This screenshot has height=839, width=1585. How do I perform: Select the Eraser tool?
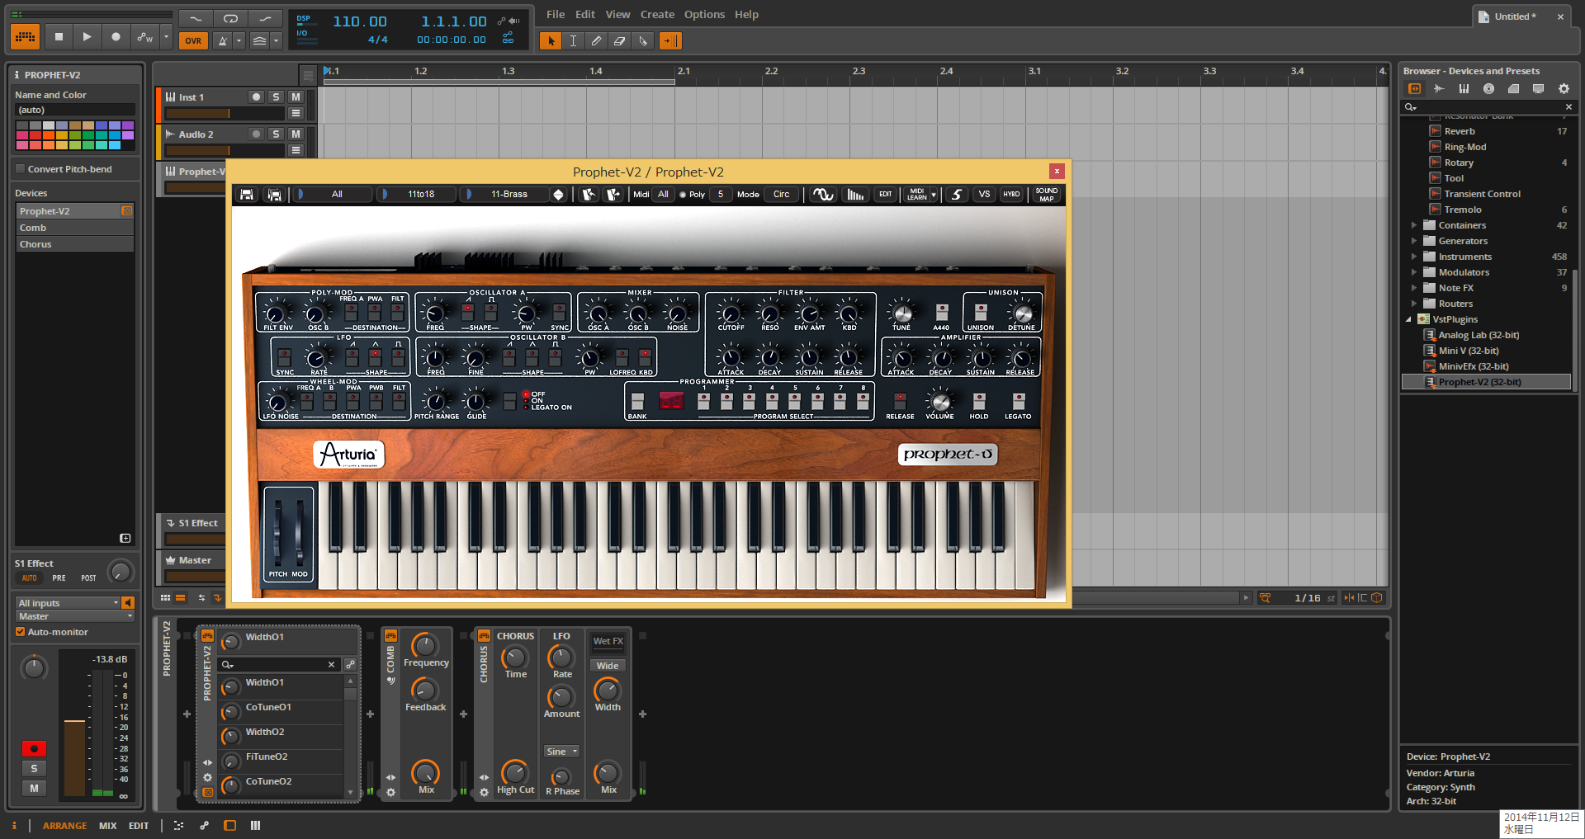click(619, 40)
